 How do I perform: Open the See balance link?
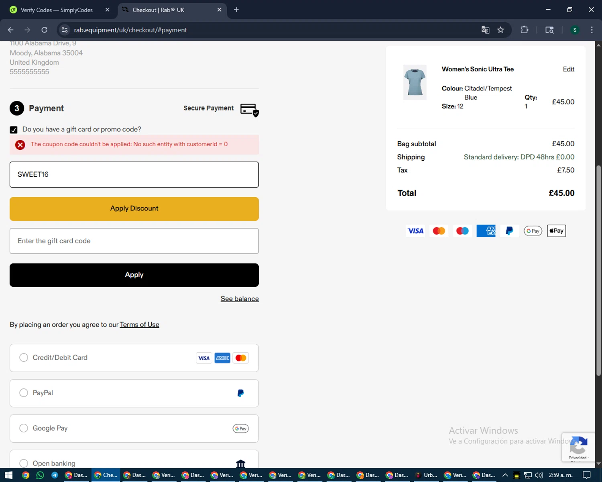click(x=240, y=298)
